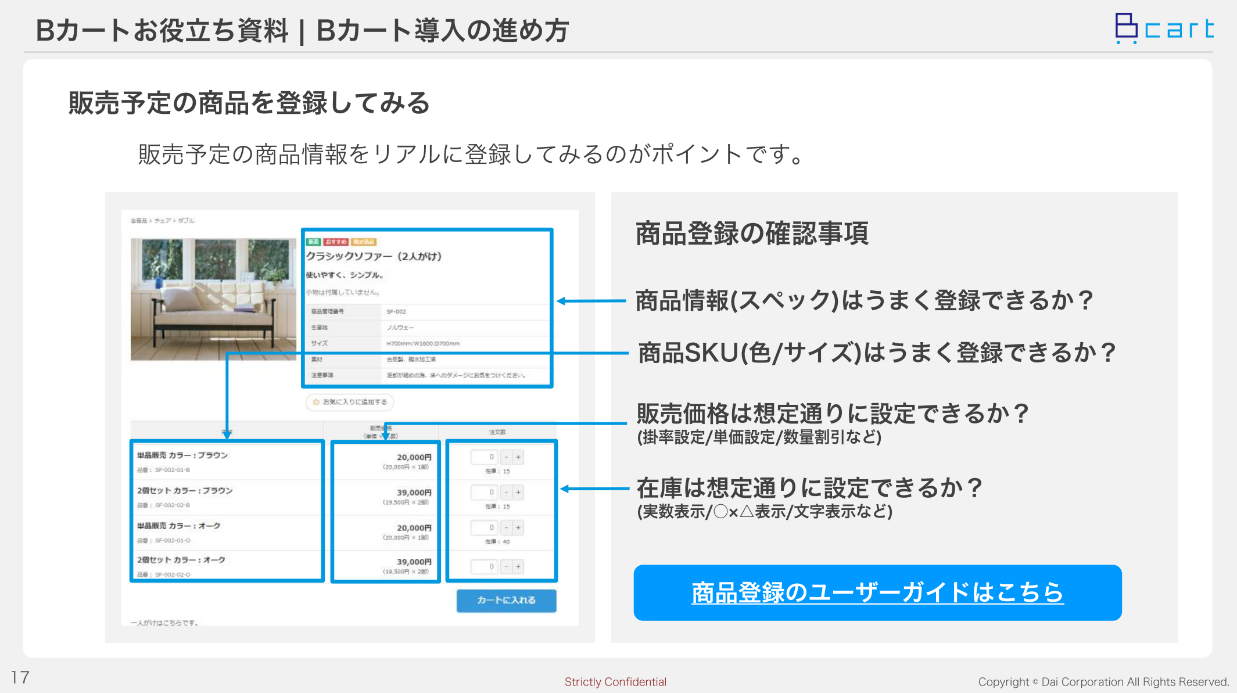Open the チェア breadcrumb
Image resolution: width=1237 pixels, height=693 pixels.
(163, 221)
